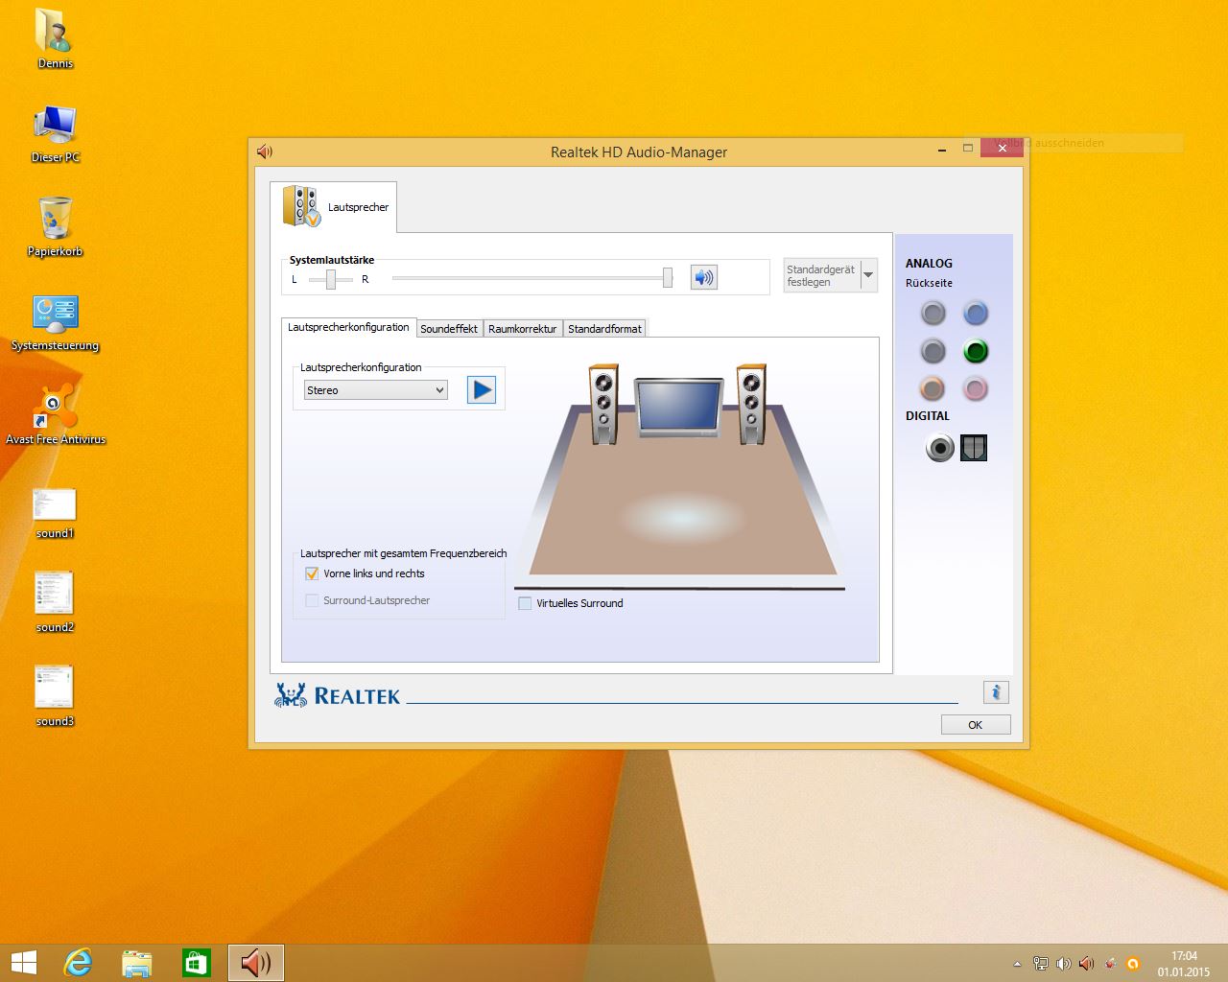Viewport: 1228px width, 982px height.
Task: Click the OK button
Action: pyautogui.click(x=976, y=725)
